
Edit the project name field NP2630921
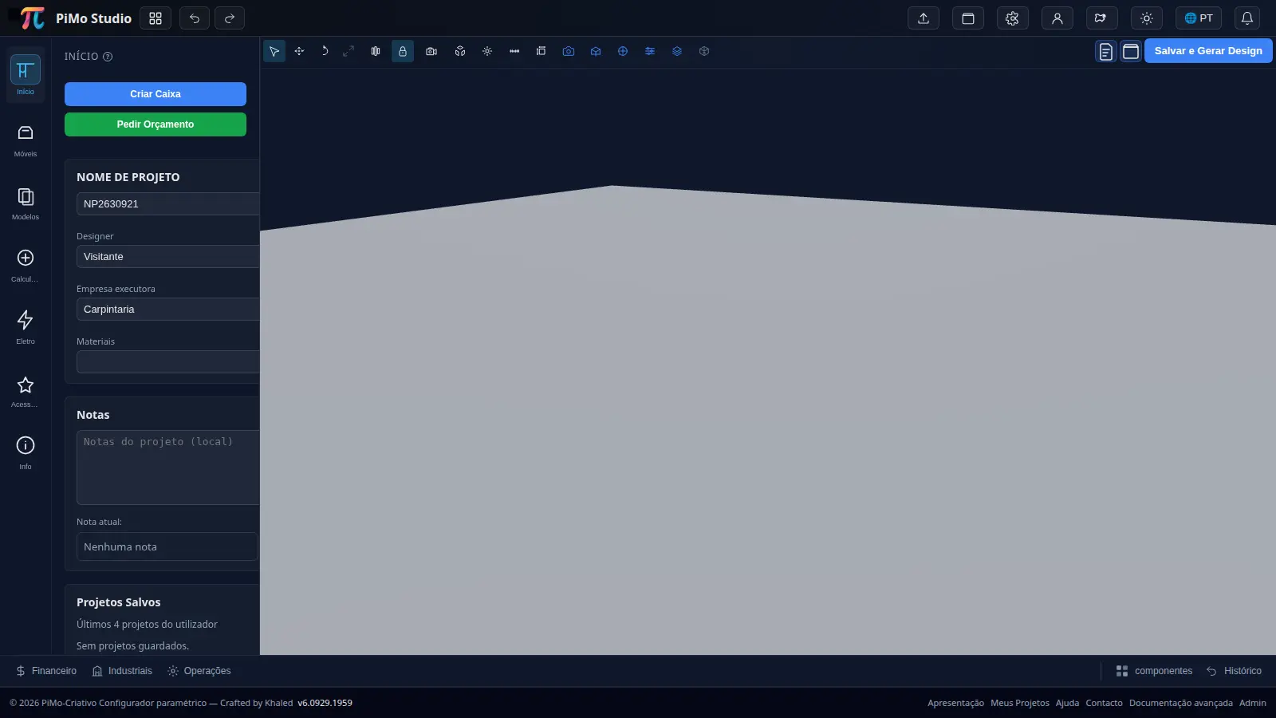[x=168, y=203]
